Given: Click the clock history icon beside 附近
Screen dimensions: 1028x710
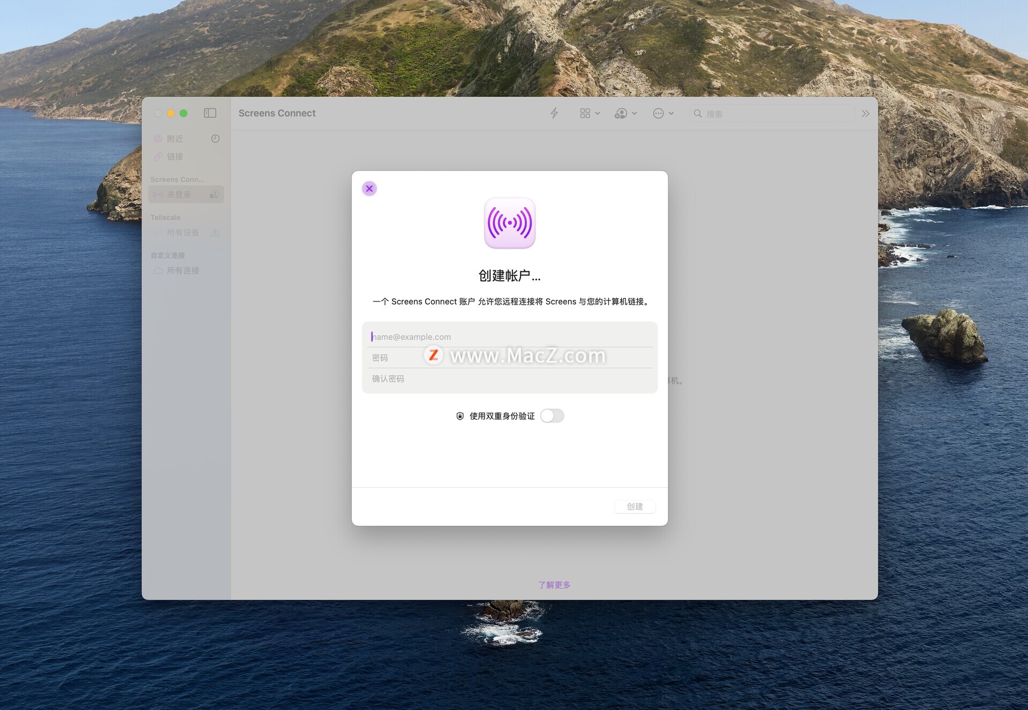Looking at the screenshot, I should [x=215, y=139].
